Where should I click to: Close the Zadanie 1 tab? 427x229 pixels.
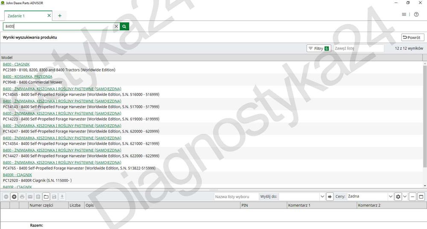(49, 15)
